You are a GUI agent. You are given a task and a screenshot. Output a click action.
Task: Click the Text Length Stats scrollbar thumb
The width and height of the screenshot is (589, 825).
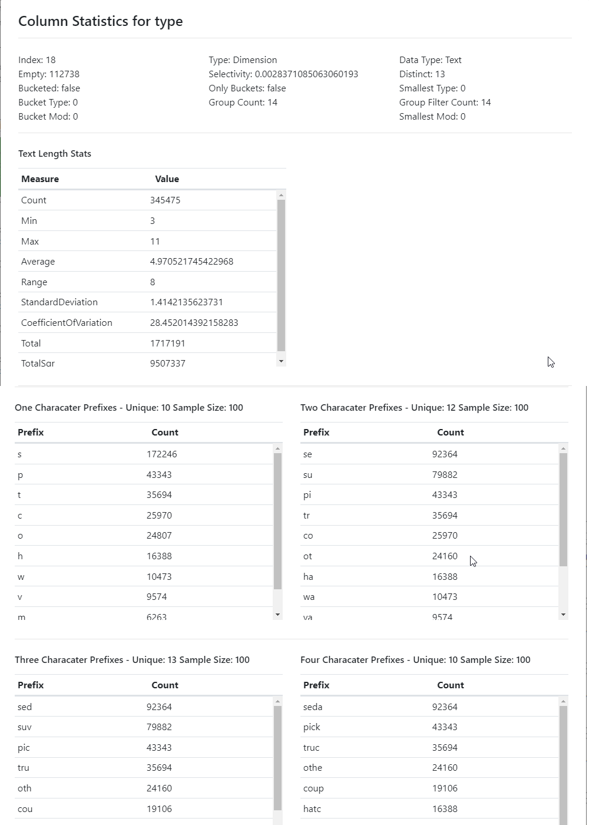281,275
